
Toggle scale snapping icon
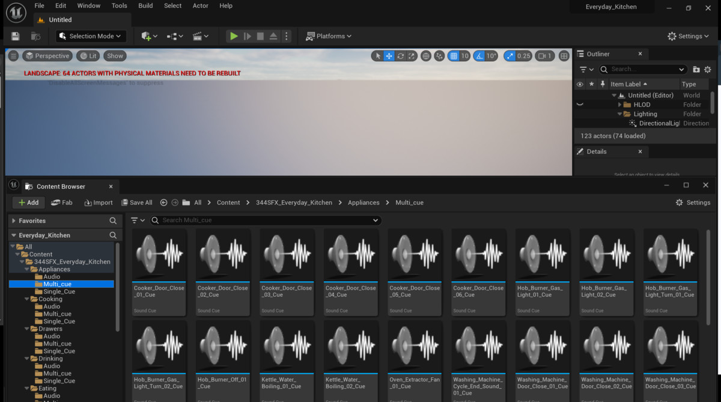510,56
